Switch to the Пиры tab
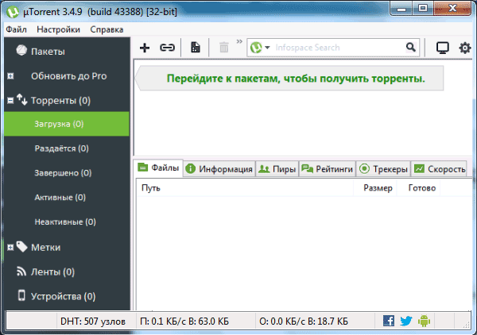Image resolution: width=477 pixels, height=335 pixels. point(277,169)
